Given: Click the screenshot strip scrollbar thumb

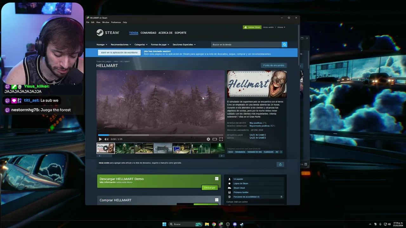Looking at the screenshot, I should [x=107, y=156].
